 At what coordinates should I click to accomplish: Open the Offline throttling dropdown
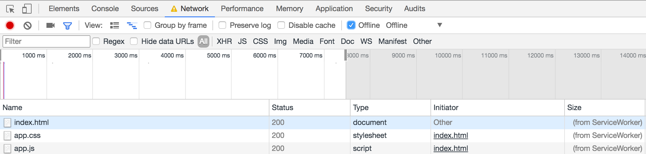(413, 25)
